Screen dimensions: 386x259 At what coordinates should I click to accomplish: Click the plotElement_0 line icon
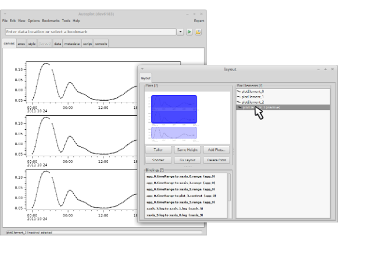(x=238, y=91)
